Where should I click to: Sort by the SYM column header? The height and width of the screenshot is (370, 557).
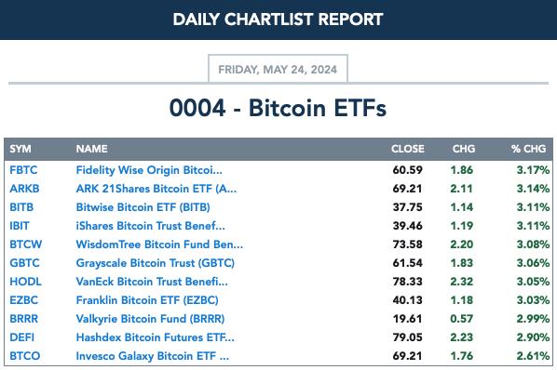pyautogui.click(x=20, y=149)
